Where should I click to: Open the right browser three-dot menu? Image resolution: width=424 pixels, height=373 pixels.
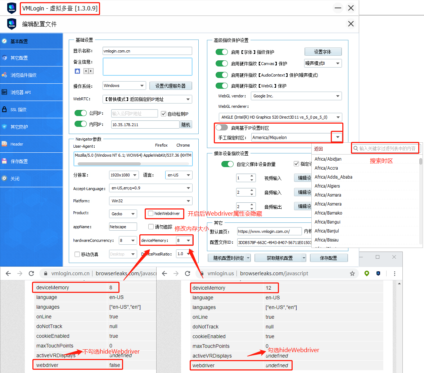pos(394,273)
